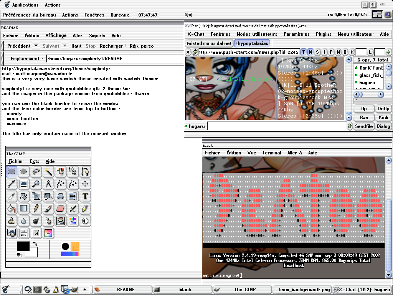The height and width of the screenshot is (295, 393).
Task: Select the Zoom magnifier tool in GIMP
Action: point(36,184)
